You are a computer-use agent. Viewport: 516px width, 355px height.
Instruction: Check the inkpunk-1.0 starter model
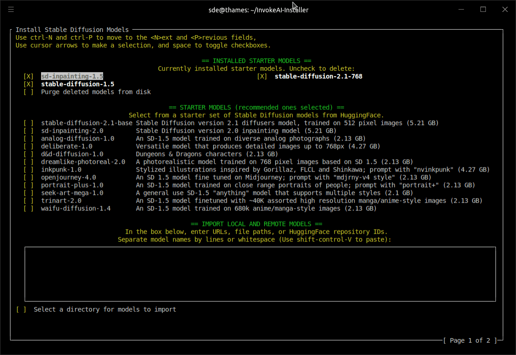coord(28,170)
